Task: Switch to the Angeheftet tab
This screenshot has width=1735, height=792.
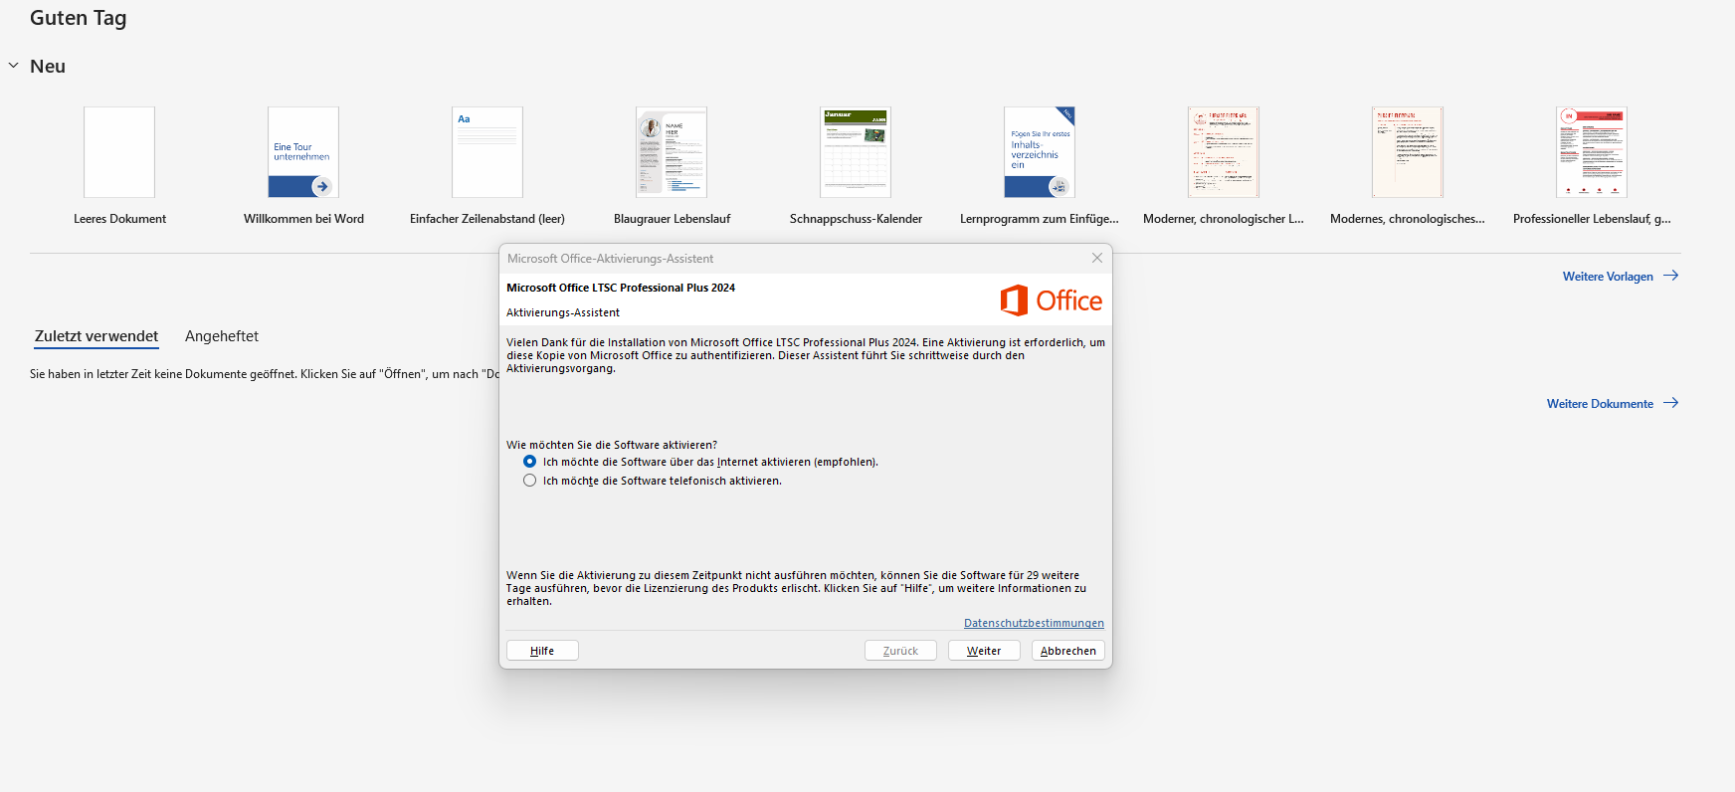Action: [222, 336]
